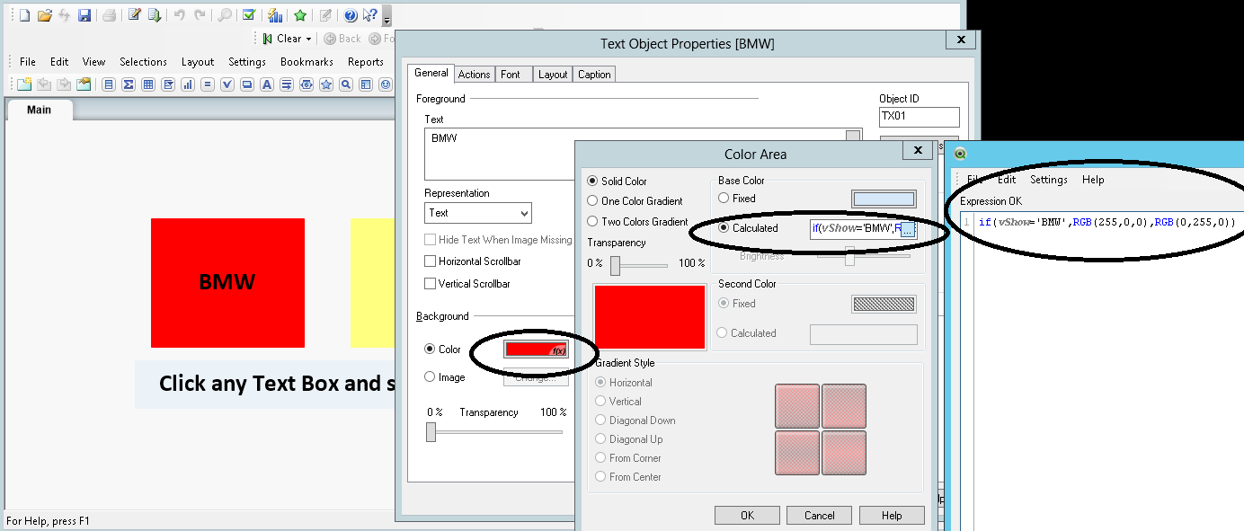
Task: Select the Solid Color radio button
Action: point(592,181)
